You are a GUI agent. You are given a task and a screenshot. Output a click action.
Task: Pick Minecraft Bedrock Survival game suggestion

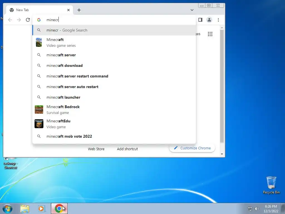114,110
